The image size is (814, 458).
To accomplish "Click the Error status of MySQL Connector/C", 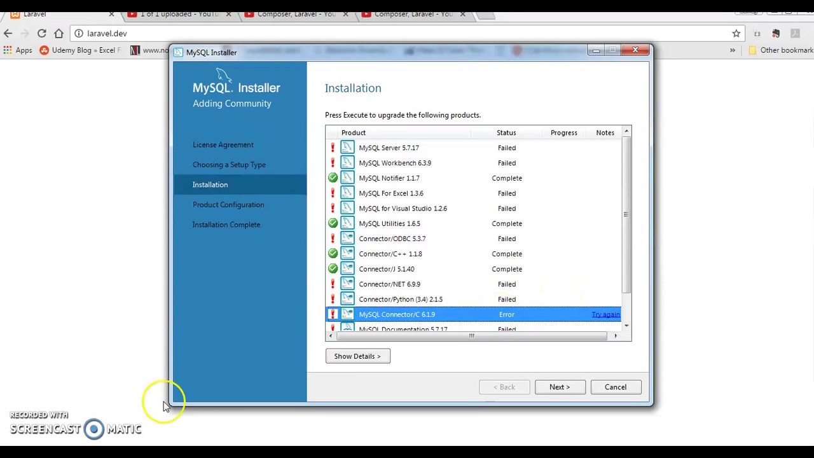I will pyautogui.click(x=507, y=314).
